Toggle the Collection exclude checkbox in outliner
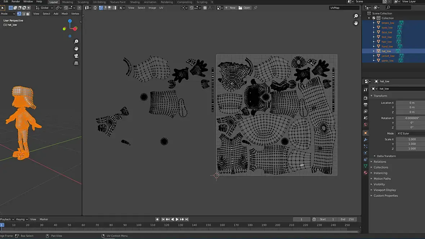Image resolution: width=425 pixels, height=239 pixels. (x=374, y=18)
